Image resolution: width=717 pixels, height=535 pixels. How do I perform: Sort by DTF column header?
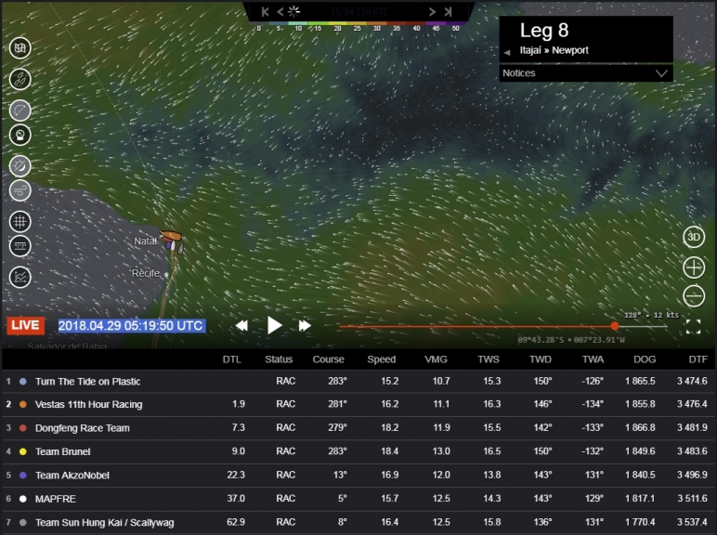click(x=698, y=359)
